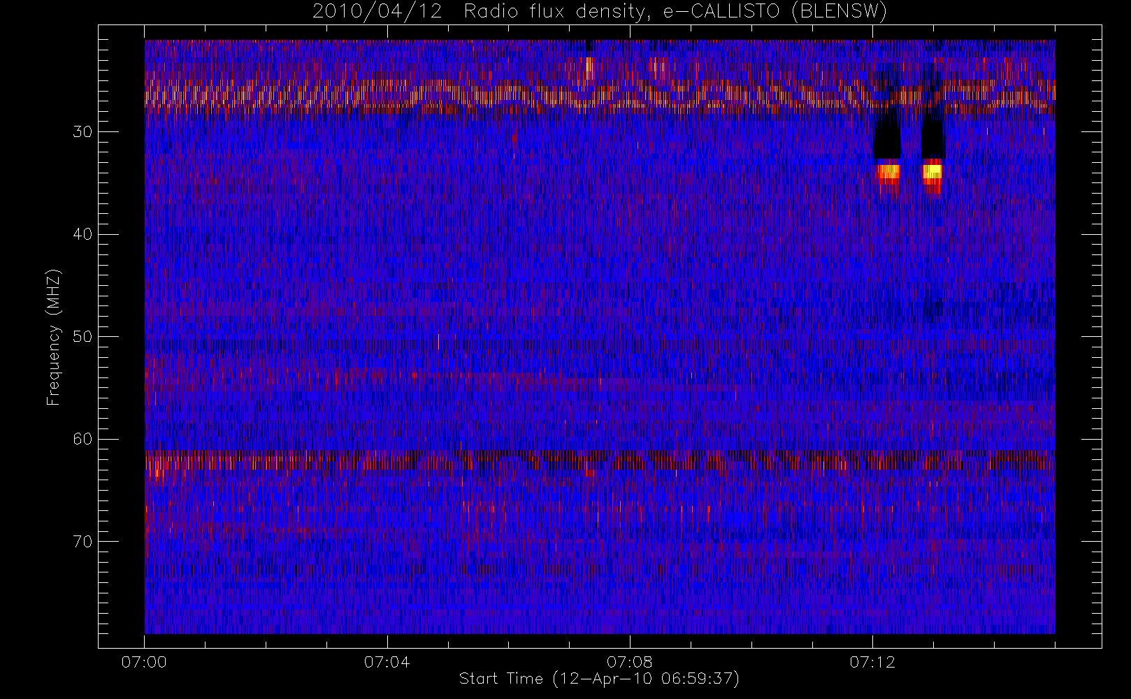
Task: Click the plot title "2010/04/12 Radio flux density, e-CALLISTO (BLENSW)"
Action: pyautogui.click(x=600, y=11)
